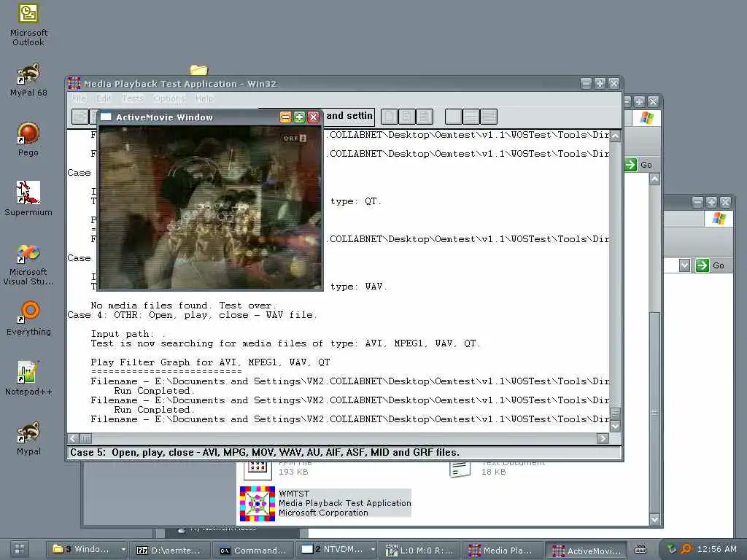Image resolution: width=747 pixels, height=560 pixels.
Task: Click the text document icon listed as 18 KB
Action: click(460, 469)
